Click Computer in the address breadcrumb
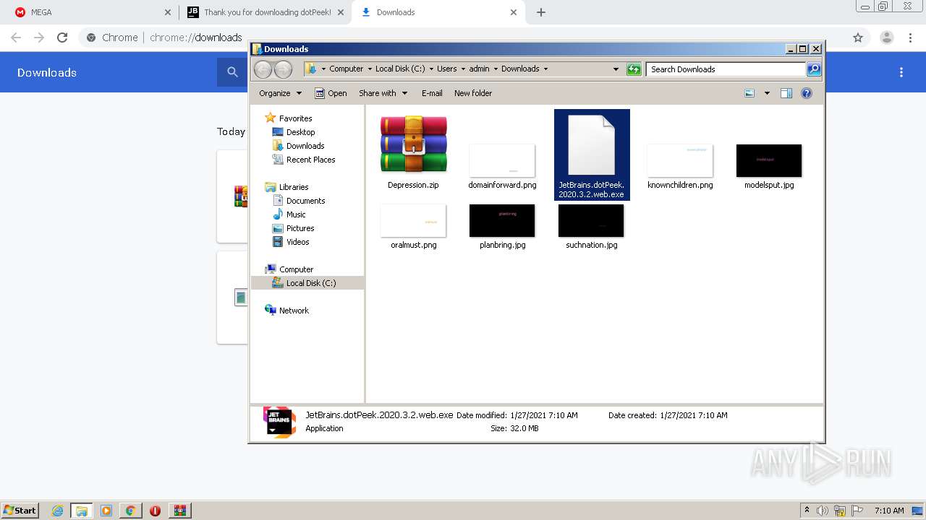Screen dimensions: 926x520 (x=346, y=69)
